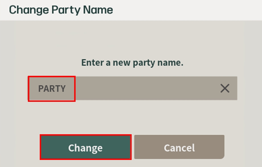Click the Change Party Name dialog title
The image size is (262, 167).
coord(61,10)
